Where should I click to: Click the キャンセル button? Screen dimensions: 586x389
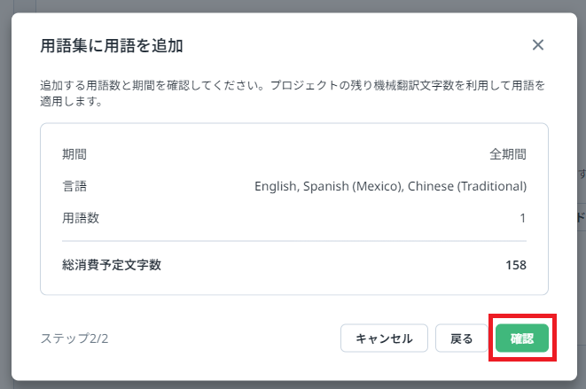click(x=384, y=338)
